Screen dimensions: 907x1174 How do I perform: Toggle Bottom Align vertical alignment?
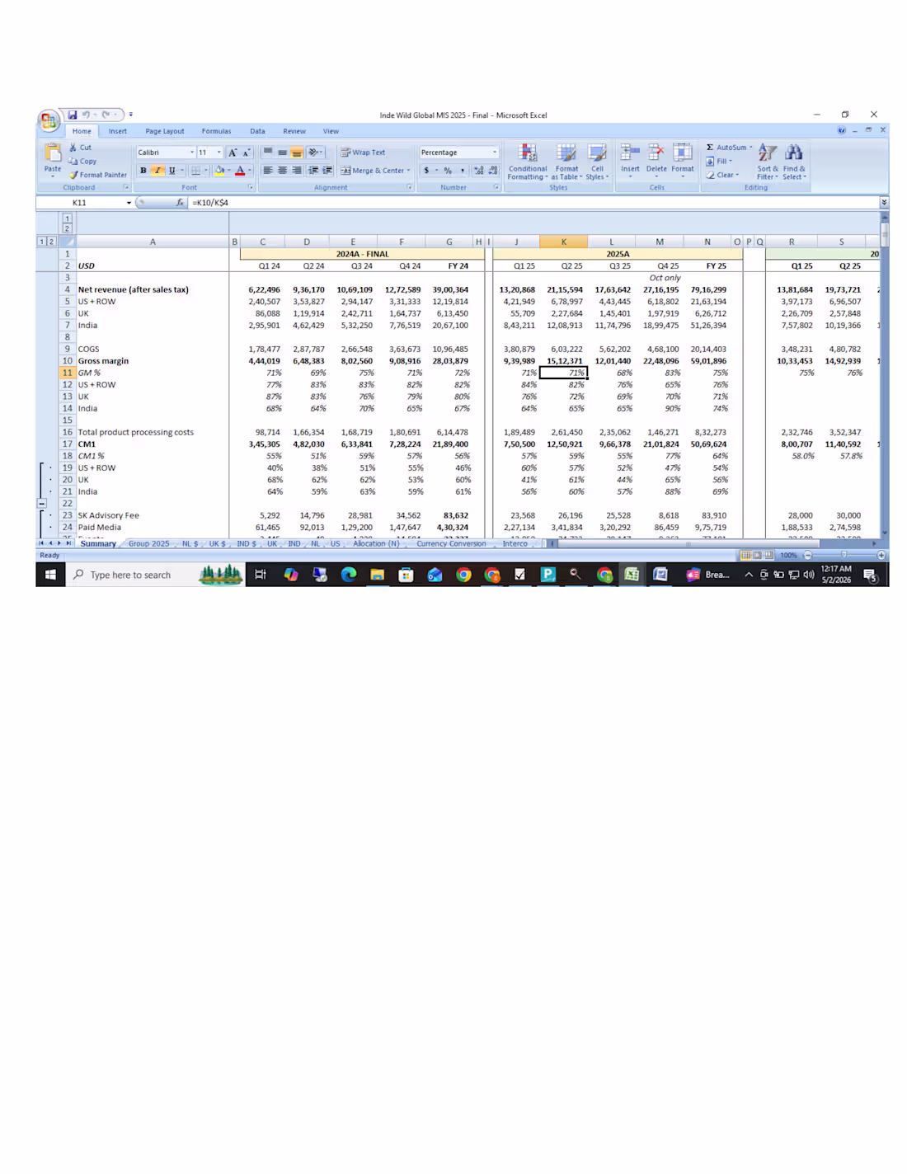pyautogui.click(x=296, y=153)
